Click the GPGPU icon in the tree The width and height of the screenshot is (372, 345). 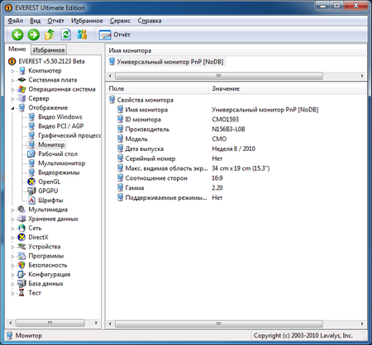tap(31, 191)
